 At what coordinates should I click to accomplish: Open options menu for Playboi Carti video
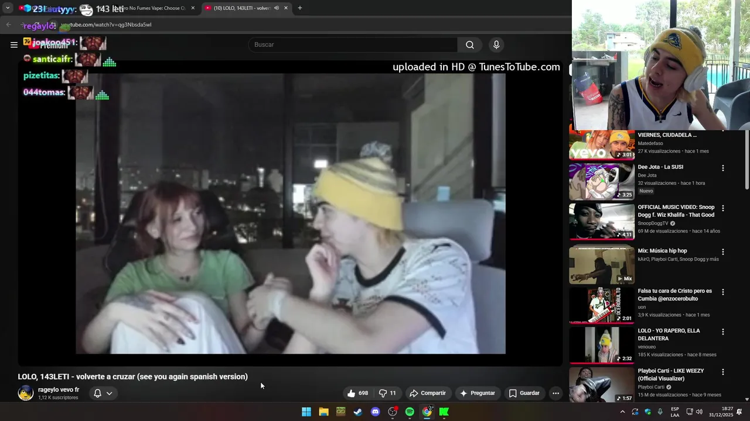click(x=723, y=372)
